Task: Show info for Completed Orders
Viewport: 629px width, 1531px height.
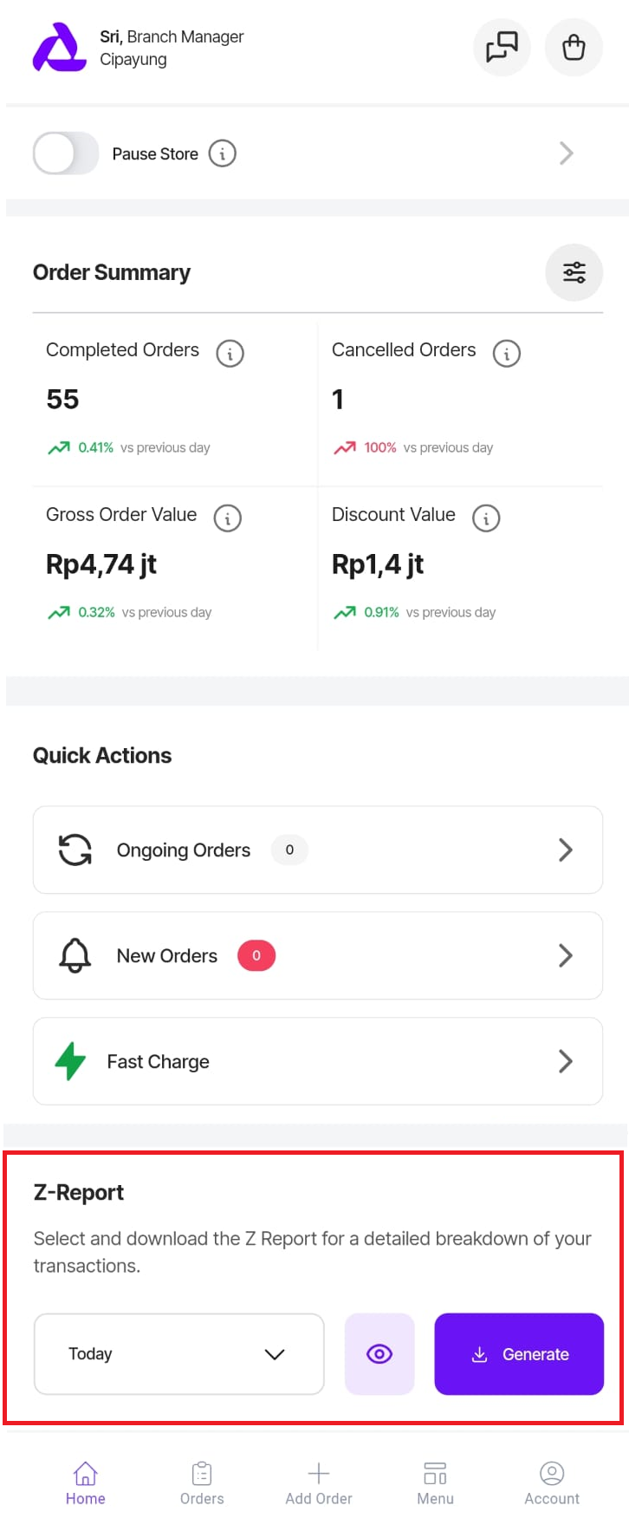Action: pos(230,353)
